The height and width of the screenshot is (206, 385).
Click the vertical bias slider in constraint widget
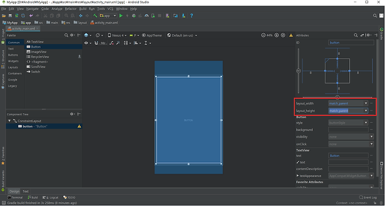pyautogui.click(x=298, y=71)
